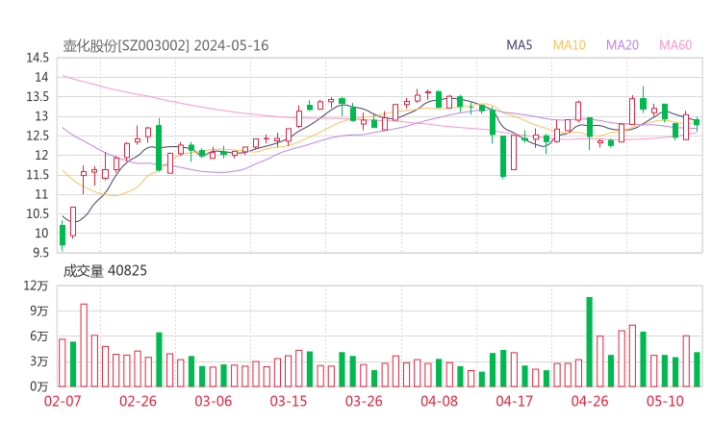712x423 pixels.
Task: Click the chart title 壶化股份[SZ003002] 2024-05-16
Action: pyautogui.click(x=165, y=46)
